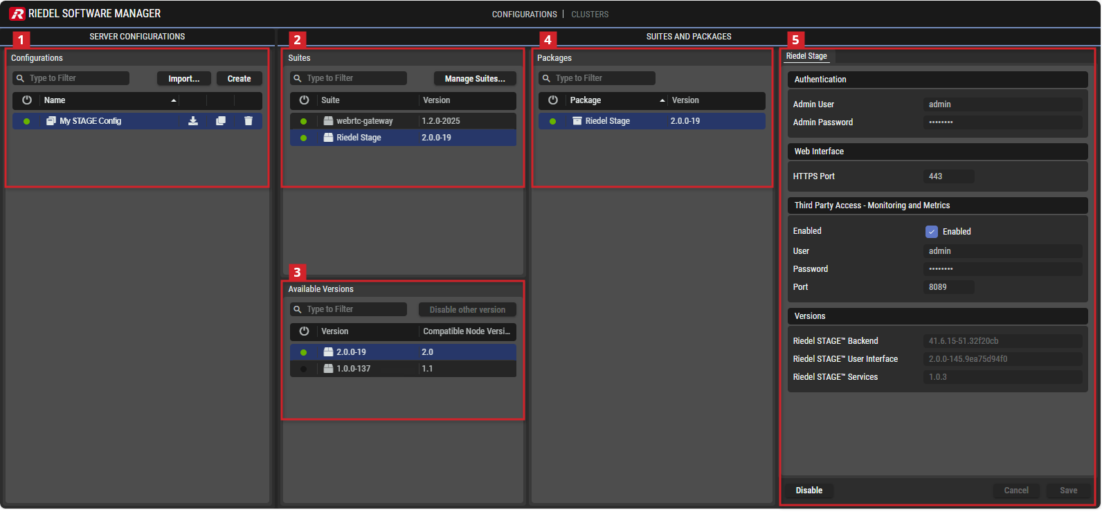Open Manage Suites... dialog
This screenshot has width=1102, height=512.
[475, 78]
